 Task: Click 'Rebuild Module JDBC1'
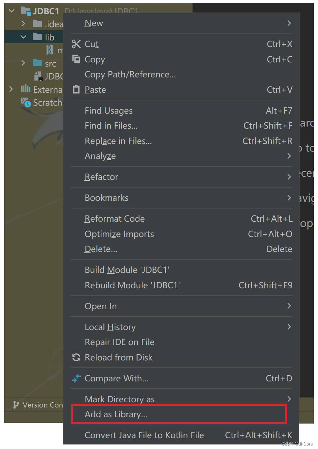pos(132,285)
